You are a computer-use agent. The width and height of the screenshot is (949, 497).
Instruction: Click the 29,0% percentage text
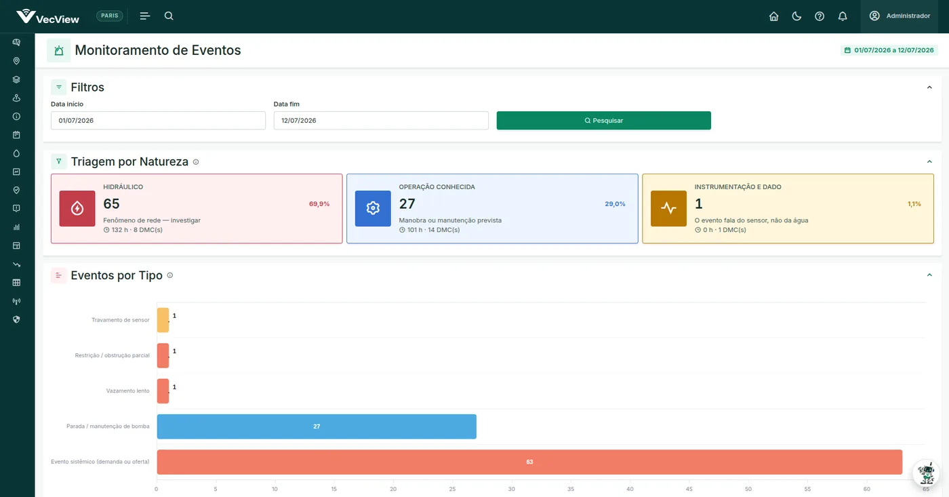[615, 204]
